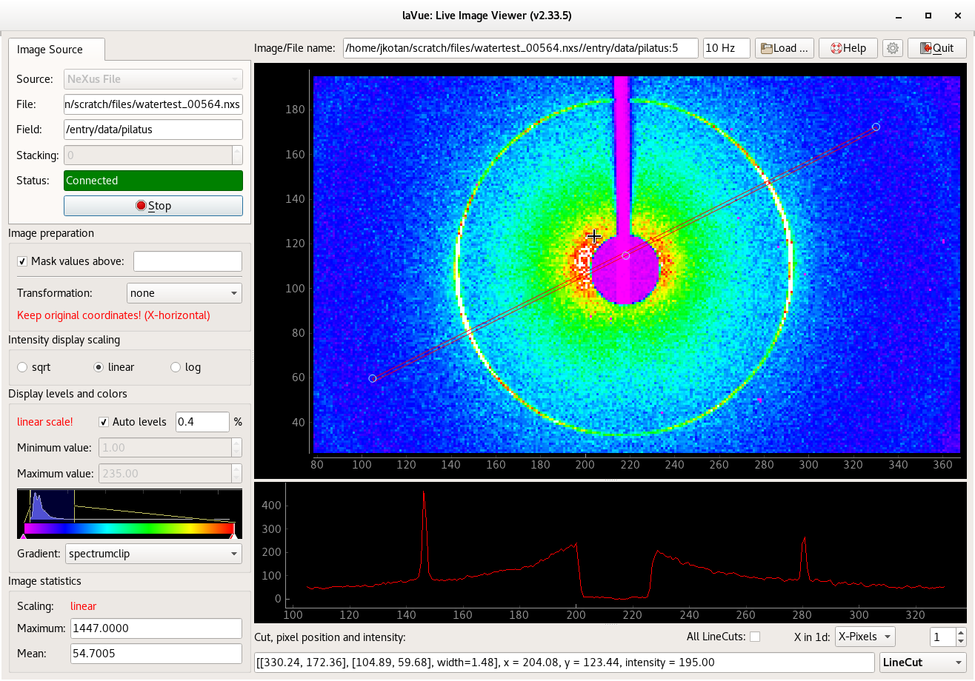975x681 pixels.
Task: Open the Gradient spectrumclip dropdown
Action: [153, 554]
